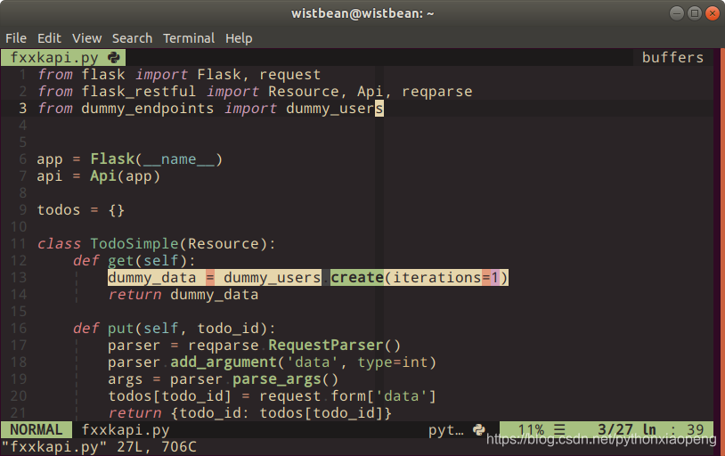Click line number 3 in the gutter
The height and width of the screenshot is (456, 725).
tap(22, 109)
